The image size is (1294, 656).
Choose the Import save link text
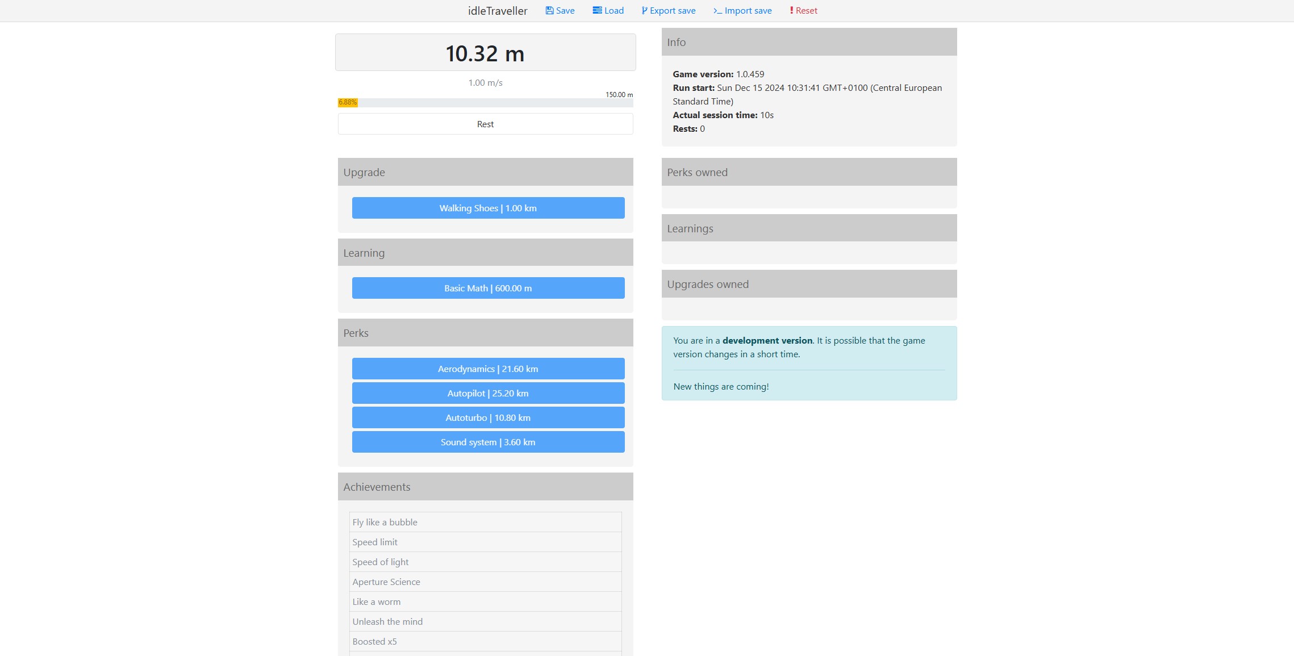tap(748, 10)
